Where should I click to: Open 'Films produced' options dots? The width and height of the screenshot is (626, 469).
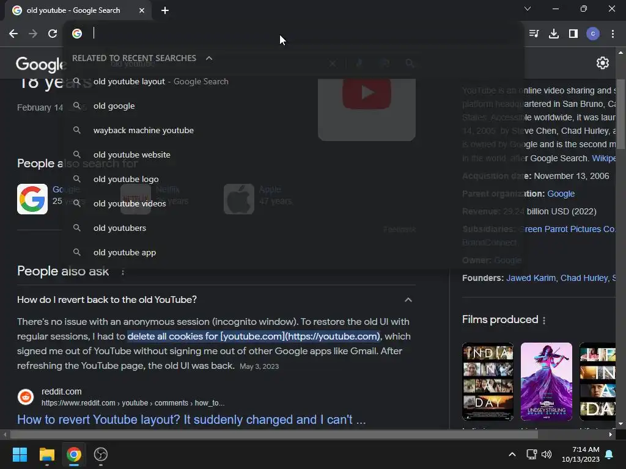[x=543, y=320]
